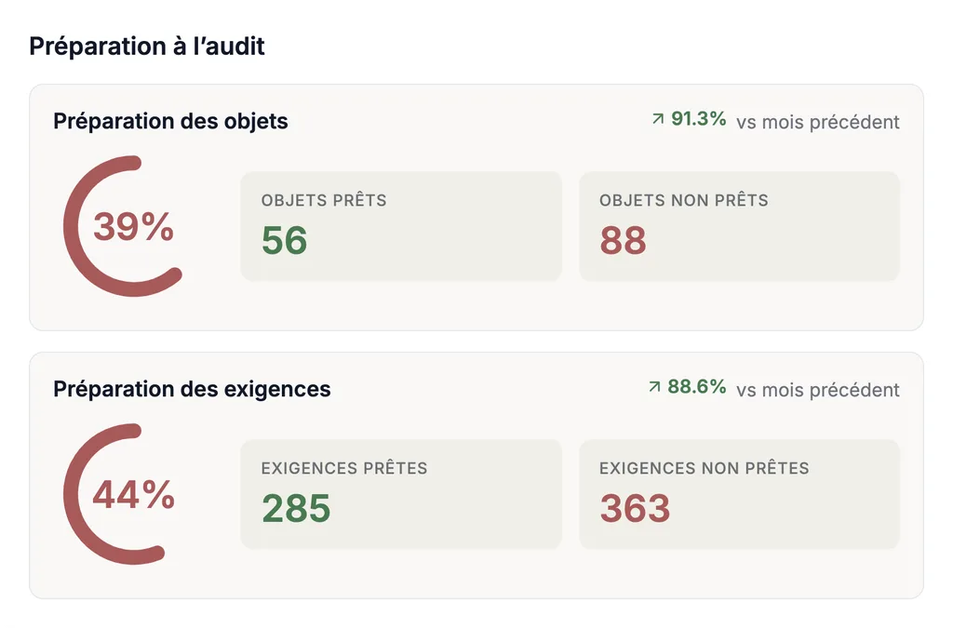
Task: Click the 91.3% trend percentage
Action: click(699, 119)
